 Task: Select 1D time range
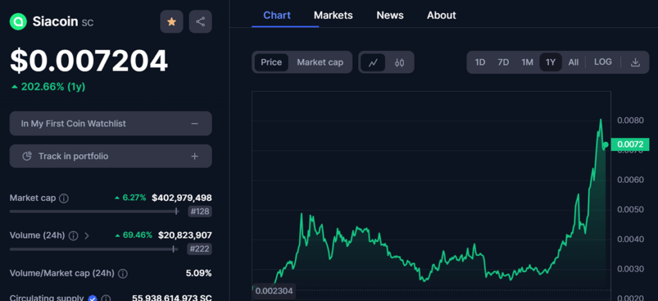pos(480,62)
